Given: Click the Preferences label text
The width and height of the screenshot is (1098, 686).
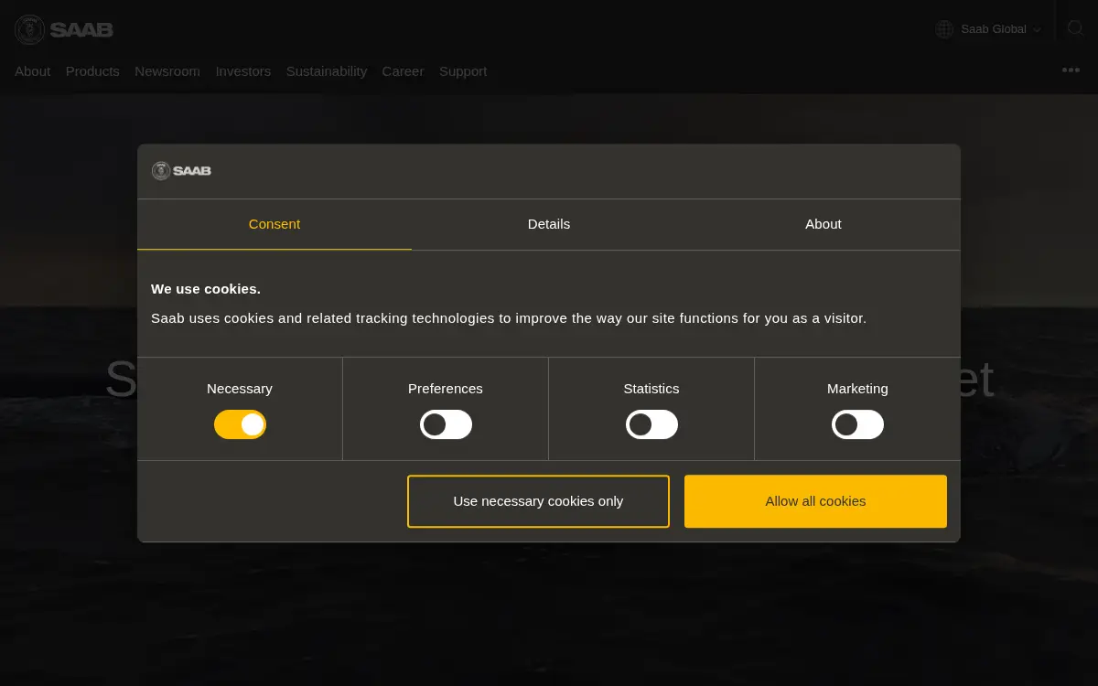Looking at the screenshot, I should point(446,389).
